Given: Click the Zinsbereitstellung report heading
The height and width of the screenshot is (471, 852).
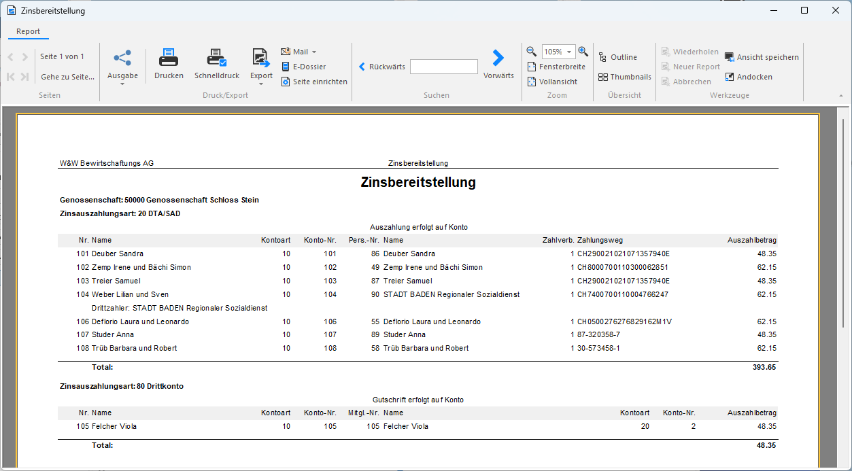Looking at the screenshot, I should (418, 182).
